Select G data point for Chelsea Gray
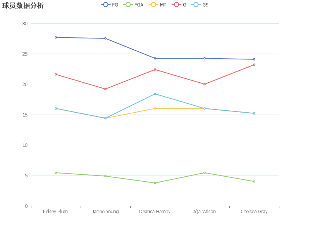This screenshot has height=233, width=310. [x=254, y=65]
